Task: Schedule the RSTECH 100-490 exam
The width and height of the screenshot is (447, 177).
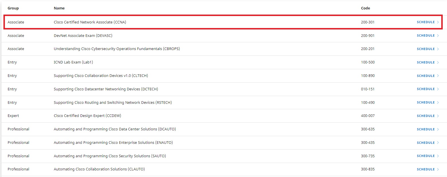Action: coord(426,102)
